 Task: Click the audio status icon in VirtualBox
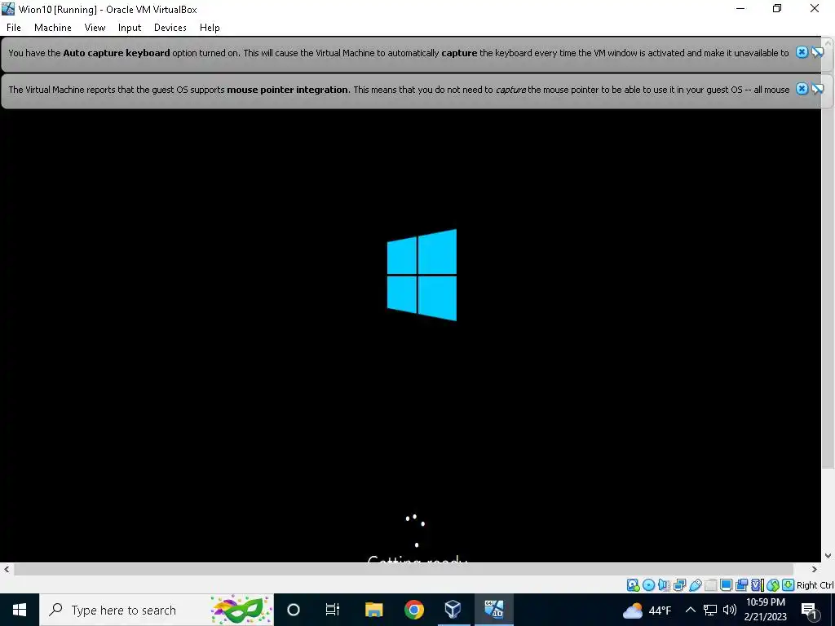664,585
